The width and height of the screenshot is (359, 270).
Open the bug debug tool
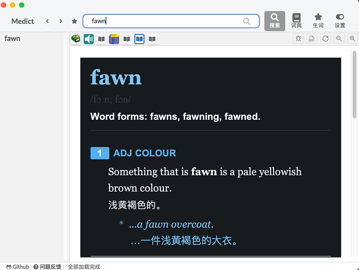pos(298,39)
